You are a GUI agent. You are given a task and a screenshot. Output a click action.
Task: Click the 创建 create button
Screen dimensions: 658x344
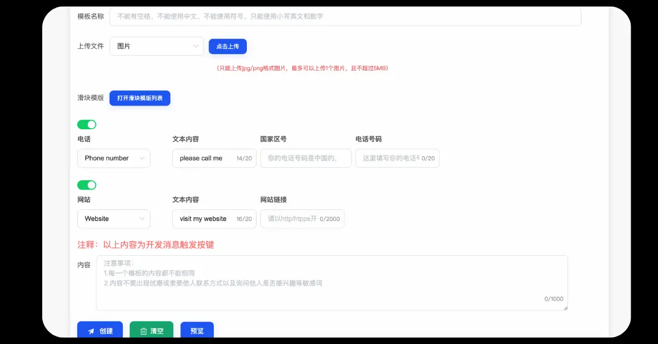click(100, 331)
